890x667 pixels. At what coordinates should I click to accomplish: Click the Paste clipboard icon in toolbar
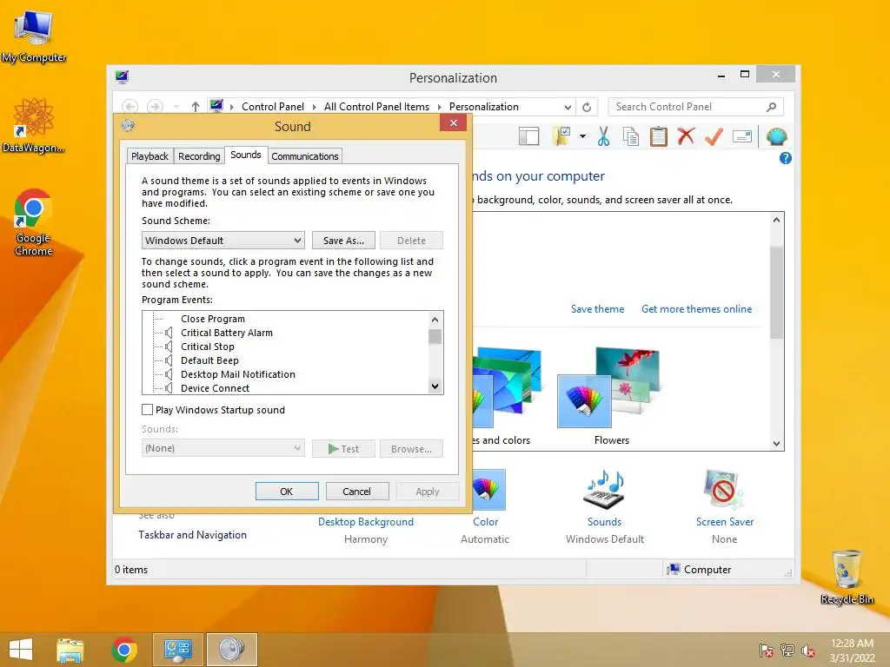tap(659, 136)
